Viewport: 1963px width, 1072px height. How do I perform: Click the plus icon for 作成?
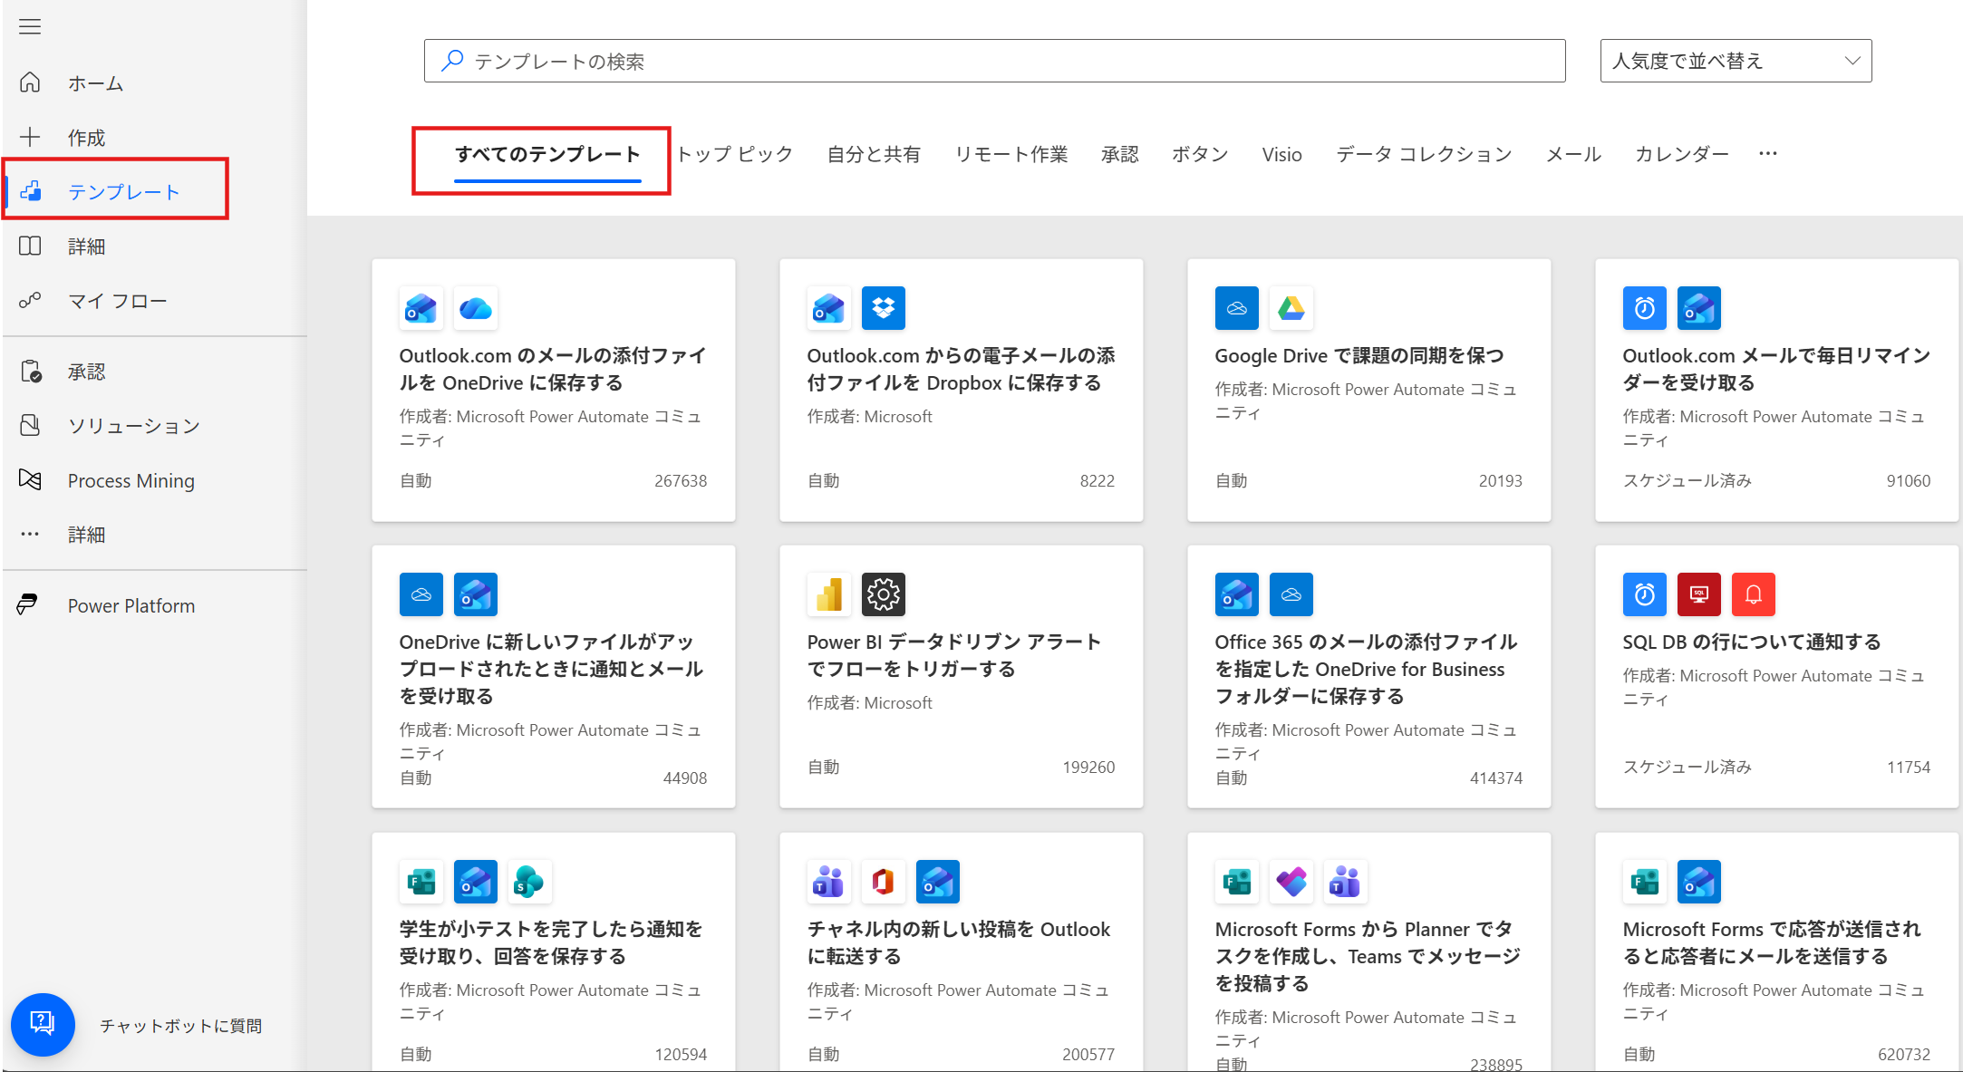pos(30,137)
